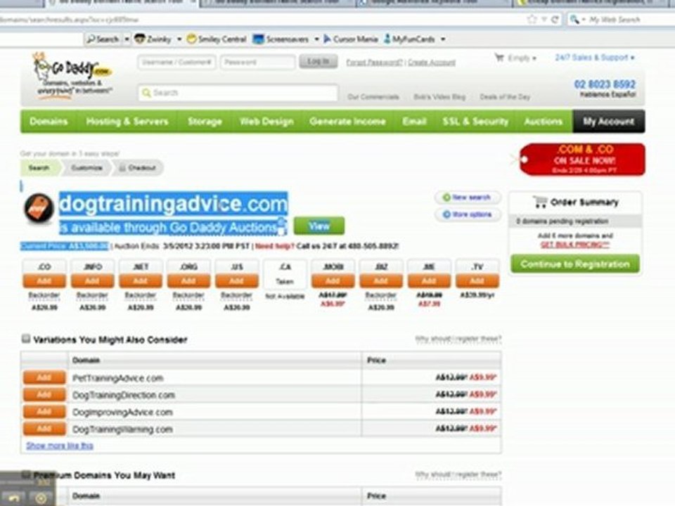Screen dimensions: 675x506
Task: Open the SSL & Security menu
Action: [475, 122]
